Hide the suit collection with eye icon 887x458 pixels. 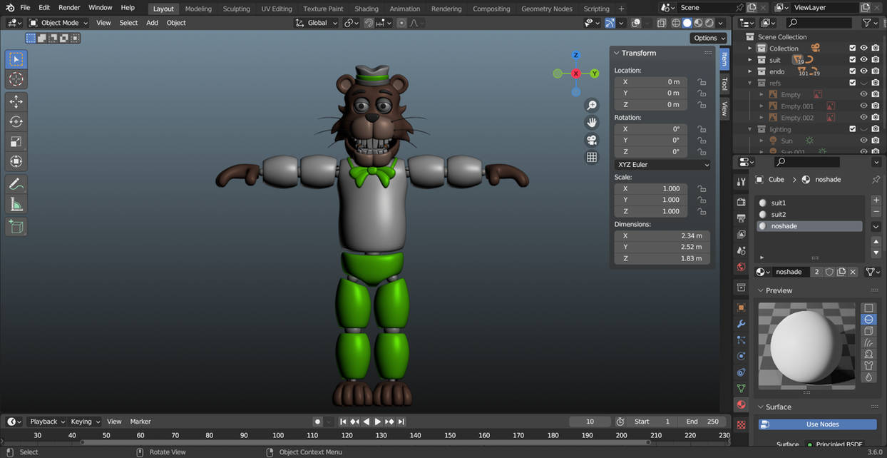coord(863,60)
